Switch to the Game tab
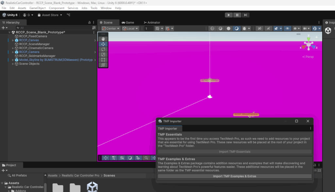 click(128, 22)
